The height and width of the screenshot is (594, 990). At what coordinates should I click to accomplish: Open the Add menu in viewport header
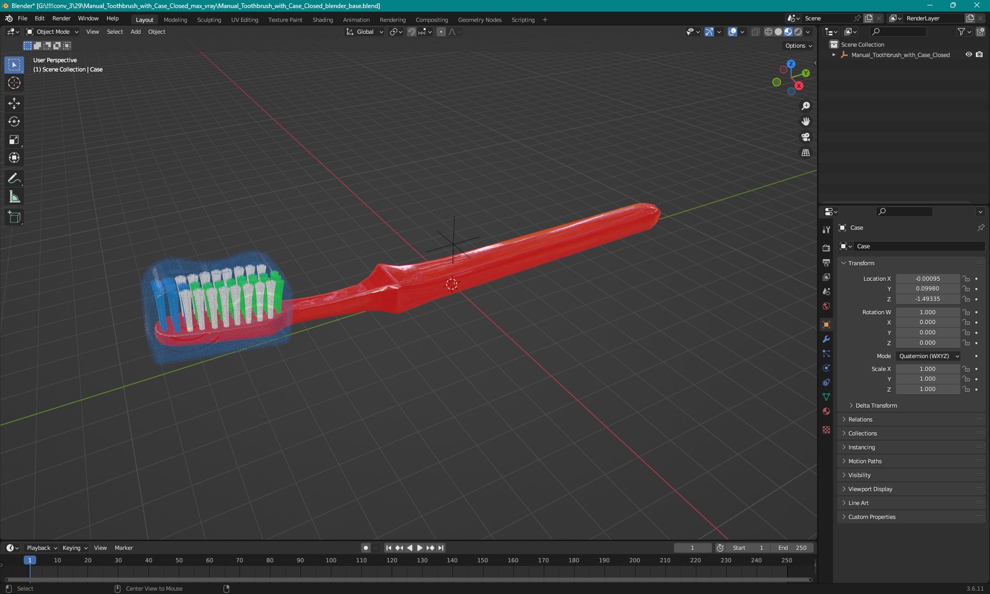pyautogui.click(x=135, y=32)
